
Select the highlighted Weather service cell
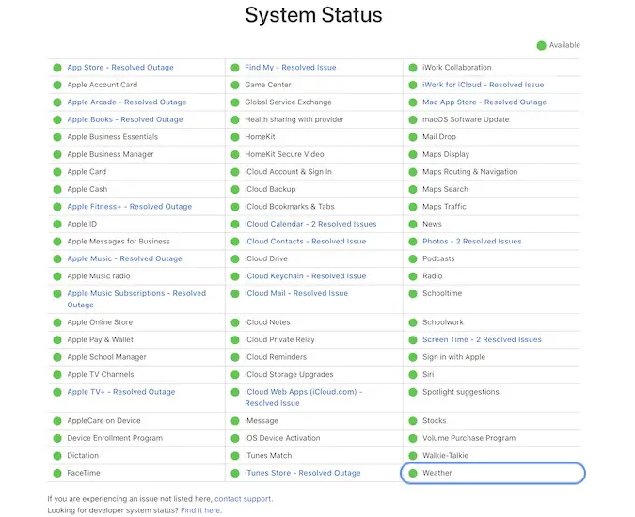pos(494,473)
